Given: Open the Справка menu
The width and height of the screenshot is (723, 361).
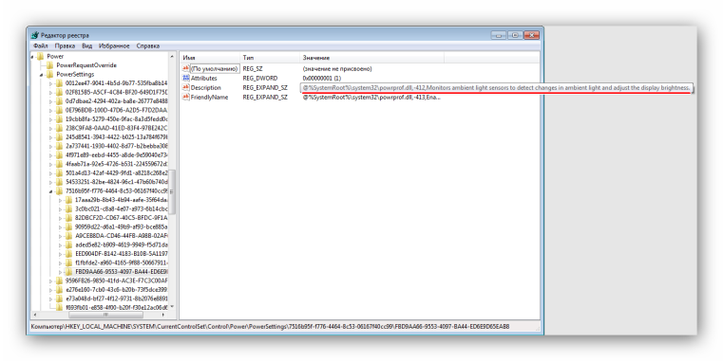Looking at the screenshot, I should point(148,46).
